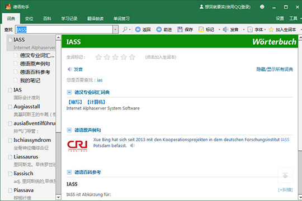Switch to the 翻译朗读 tab
This screenshot has height=201, width=302.
95,18
